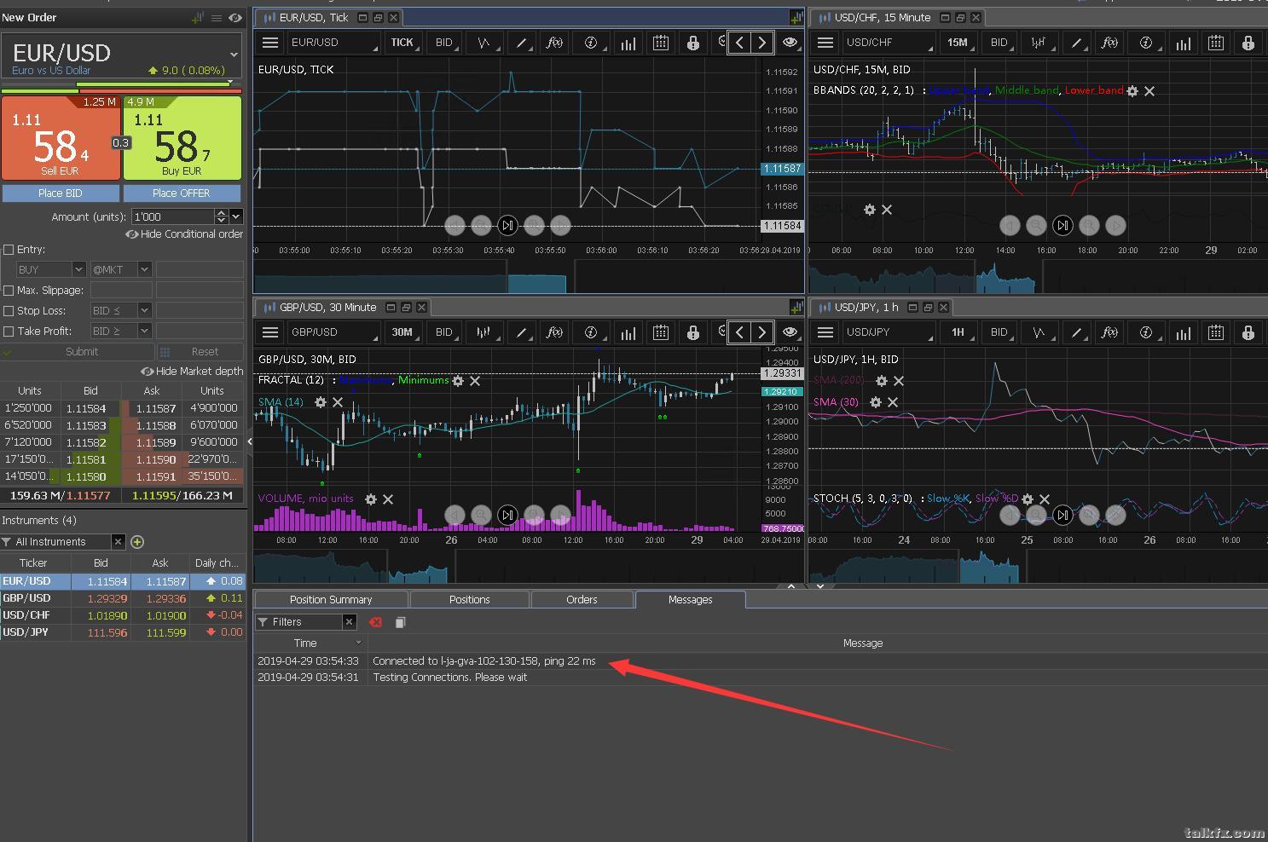Toggle the eye icon on GBP/USD chart toolbar
This screenshot has width=1268, height=842.
click(790, 332)
